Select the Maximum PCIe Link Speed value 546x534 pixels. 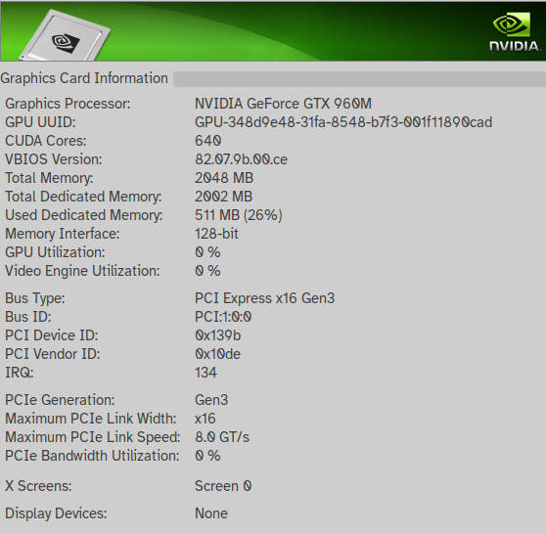tap(222, 437)
